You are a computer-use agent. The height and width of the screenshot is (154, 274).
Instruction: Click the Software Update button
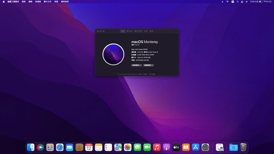click(149, 65)
